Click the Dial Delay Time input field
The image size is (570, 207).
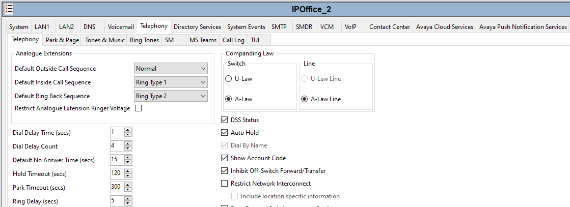coord(116,132)
